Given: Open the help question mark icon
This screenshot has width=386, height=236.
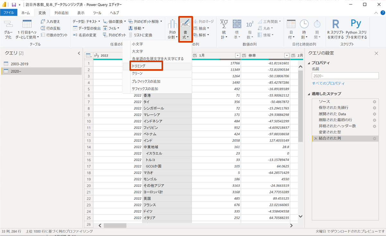Looking at the screenshot, I should coord(382,13).
